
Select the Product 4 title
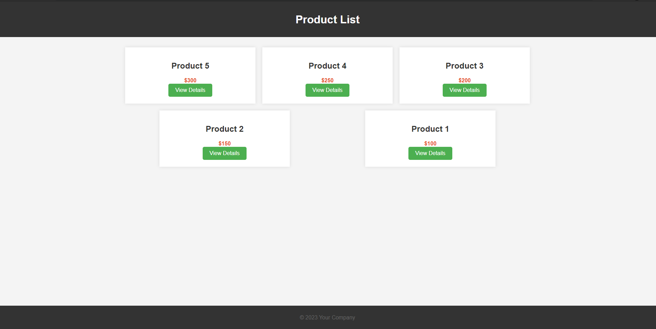(x=327, y=66)
